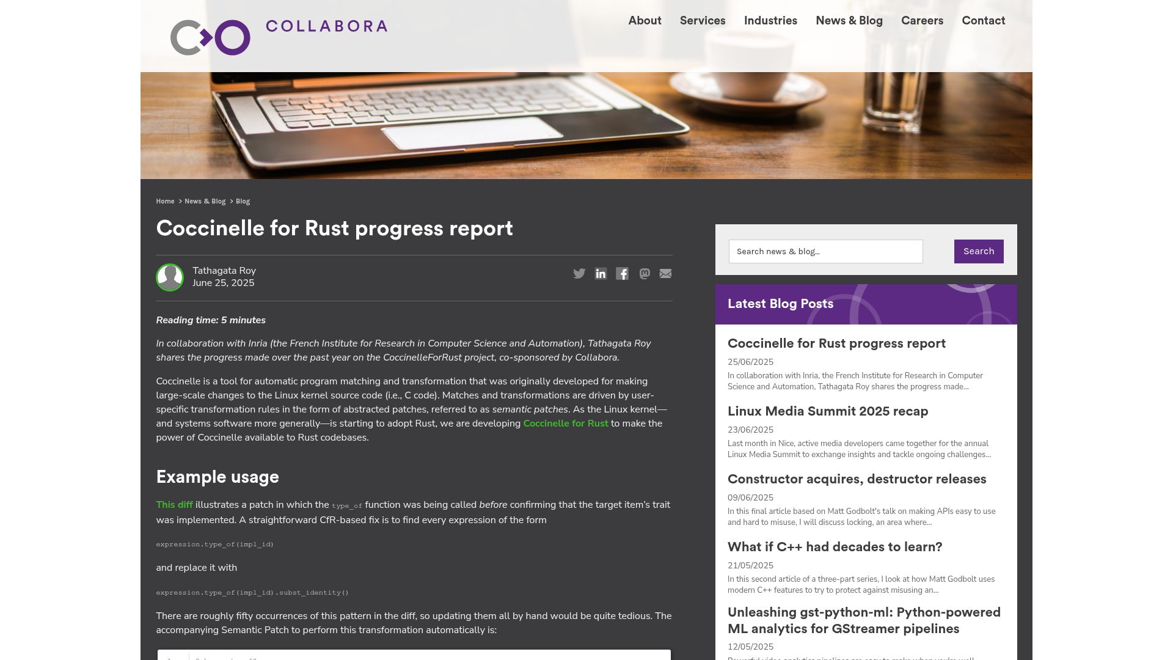Click the sidebar date 09/06/2025
The width and height of the screenshot is (1173, 660).
click(x=750, y=498)
